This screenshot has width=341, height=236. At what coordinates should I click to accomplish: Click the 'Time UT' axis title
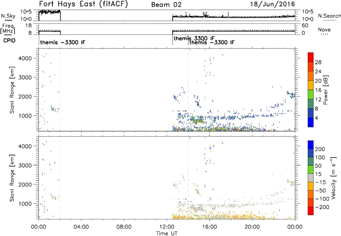[167, 233]
